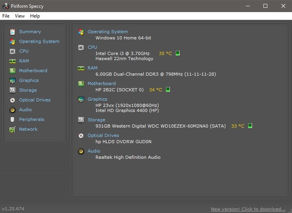Click the Motherboard icon in sidebar
Image resolution: width=292 pixels, height=213 pixels.
click(13, 71)
